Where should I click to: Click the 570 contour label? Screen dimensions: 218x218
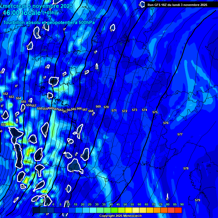[106, 107]
